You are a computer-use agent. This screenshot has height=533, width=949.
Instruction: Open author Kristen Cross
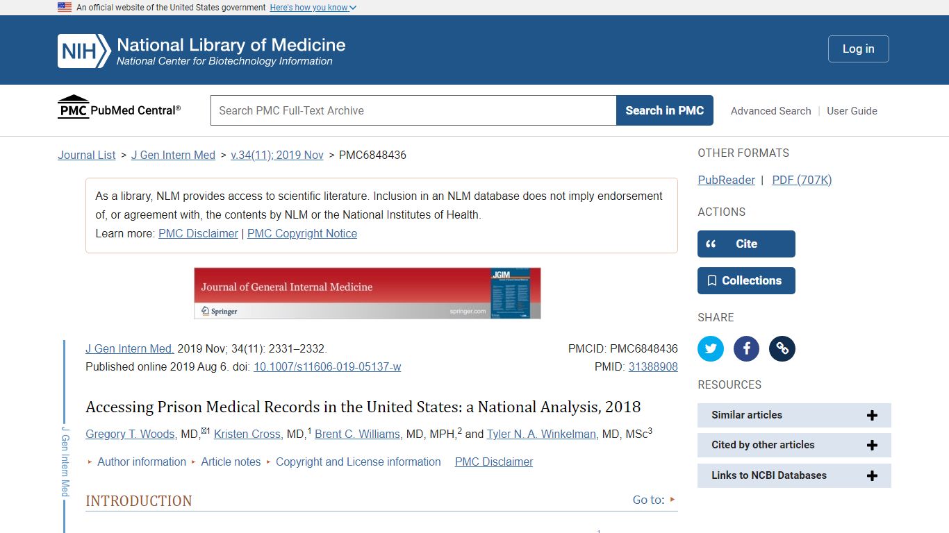(x=247, y=434)
